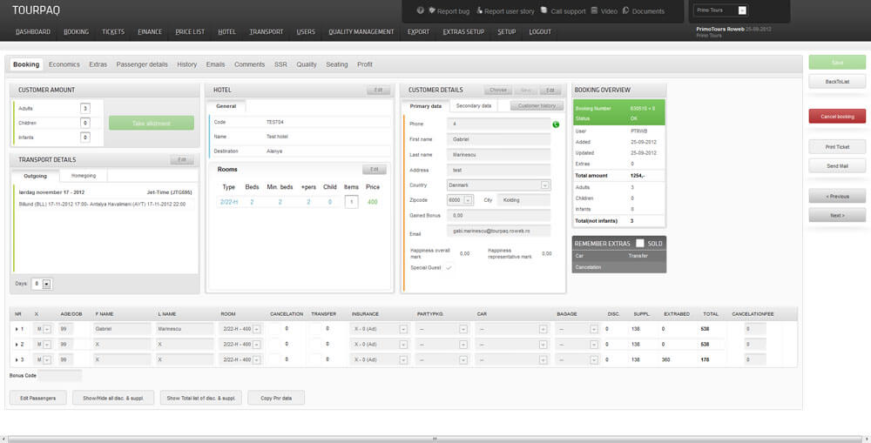Open the Days dropdown in Transport Details

(47, 284)
